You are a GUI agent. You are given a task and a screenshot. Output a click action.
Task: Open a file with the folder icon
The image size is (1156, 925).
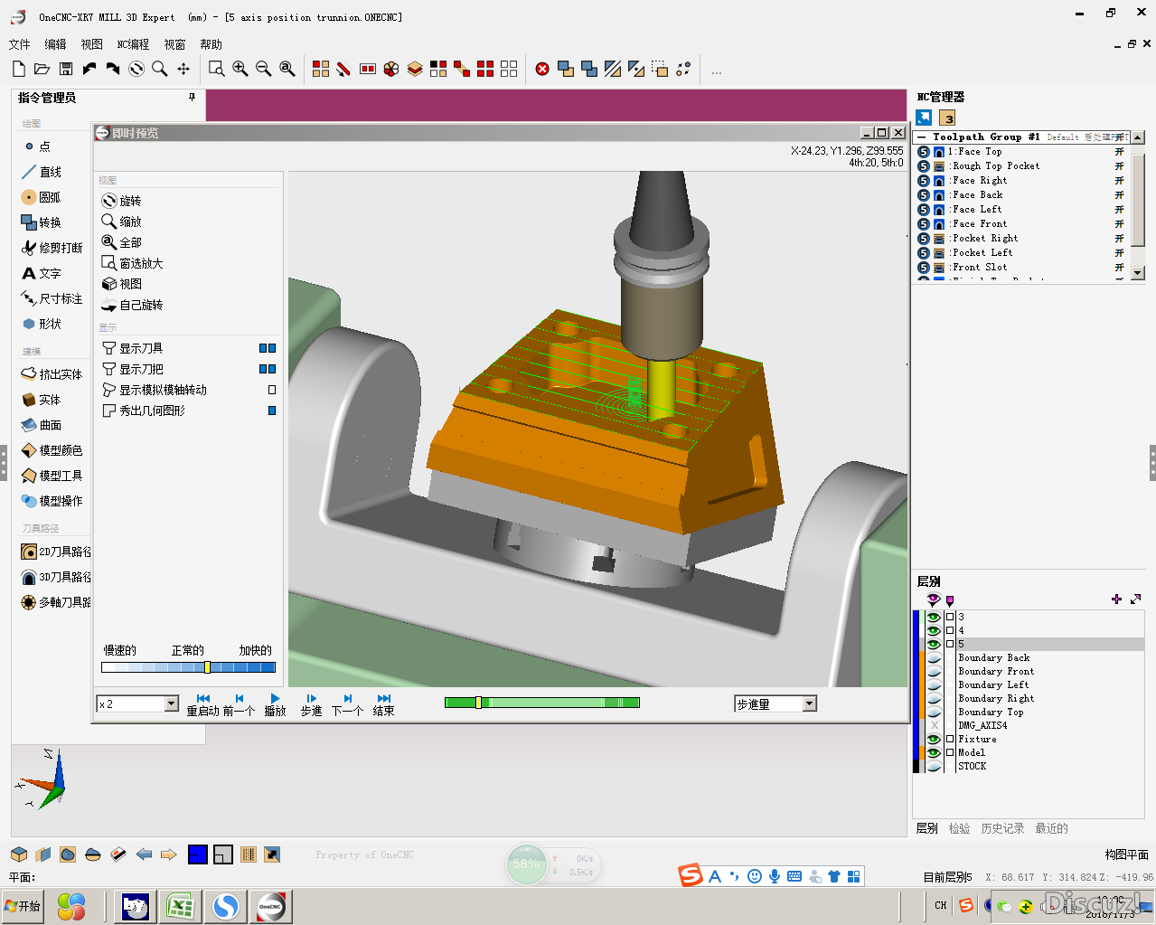tap(42, 69)
